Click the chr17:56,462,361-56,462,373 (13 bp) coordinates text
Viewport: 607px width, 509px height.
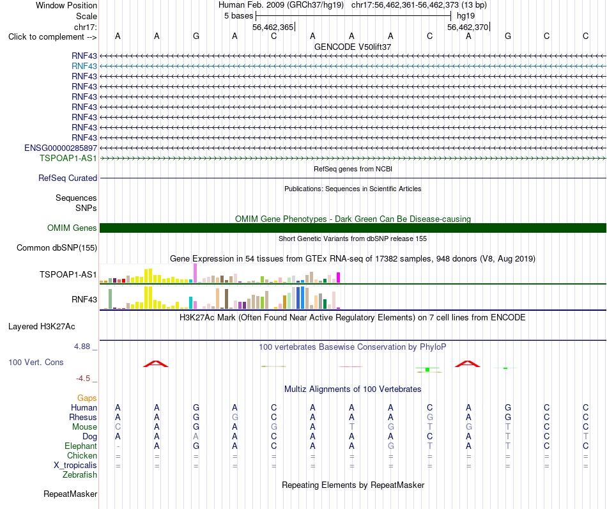(x=419, y=5)
